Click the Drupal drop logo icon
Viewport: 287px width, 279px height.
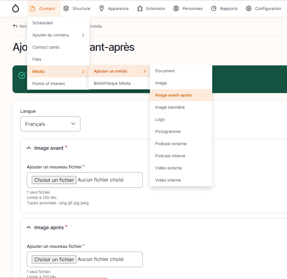(x=16, y=8)
